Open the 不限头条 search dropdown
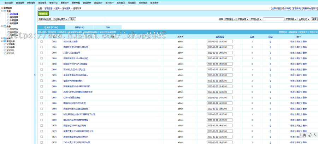Viewport: 318px width, 144px height. pyautogui.click(x=256, y=19)
